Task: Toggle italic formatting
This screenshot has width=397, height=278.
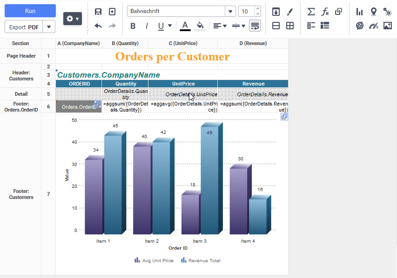Action: point(147,26)
